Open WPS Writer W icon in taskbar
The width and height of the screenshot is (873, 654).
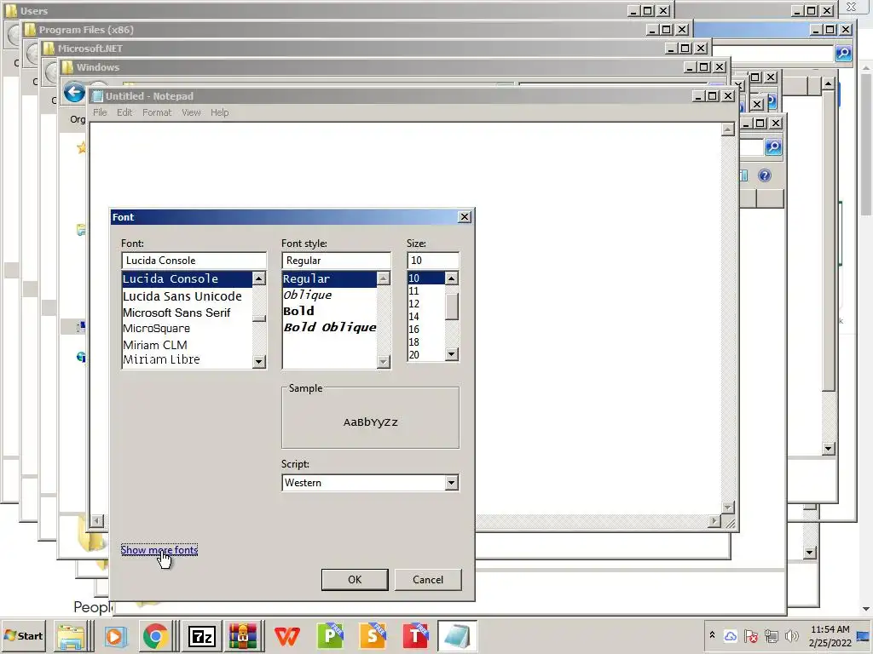[x=287, y=636]
